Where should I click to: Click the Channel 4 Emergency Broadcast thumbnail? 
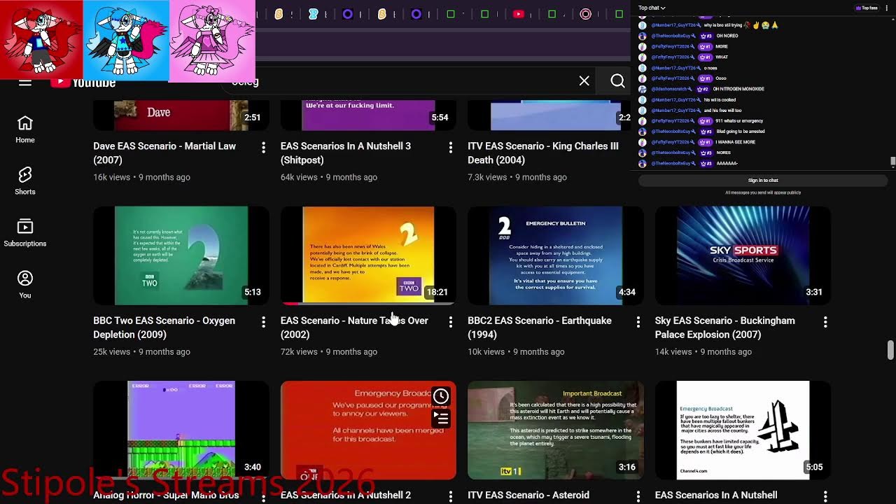point(743,430)
